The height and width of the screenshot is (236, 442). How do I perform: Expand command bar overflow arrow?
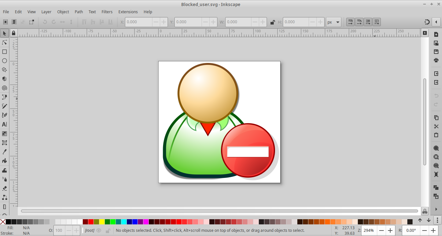click(436, 209)
